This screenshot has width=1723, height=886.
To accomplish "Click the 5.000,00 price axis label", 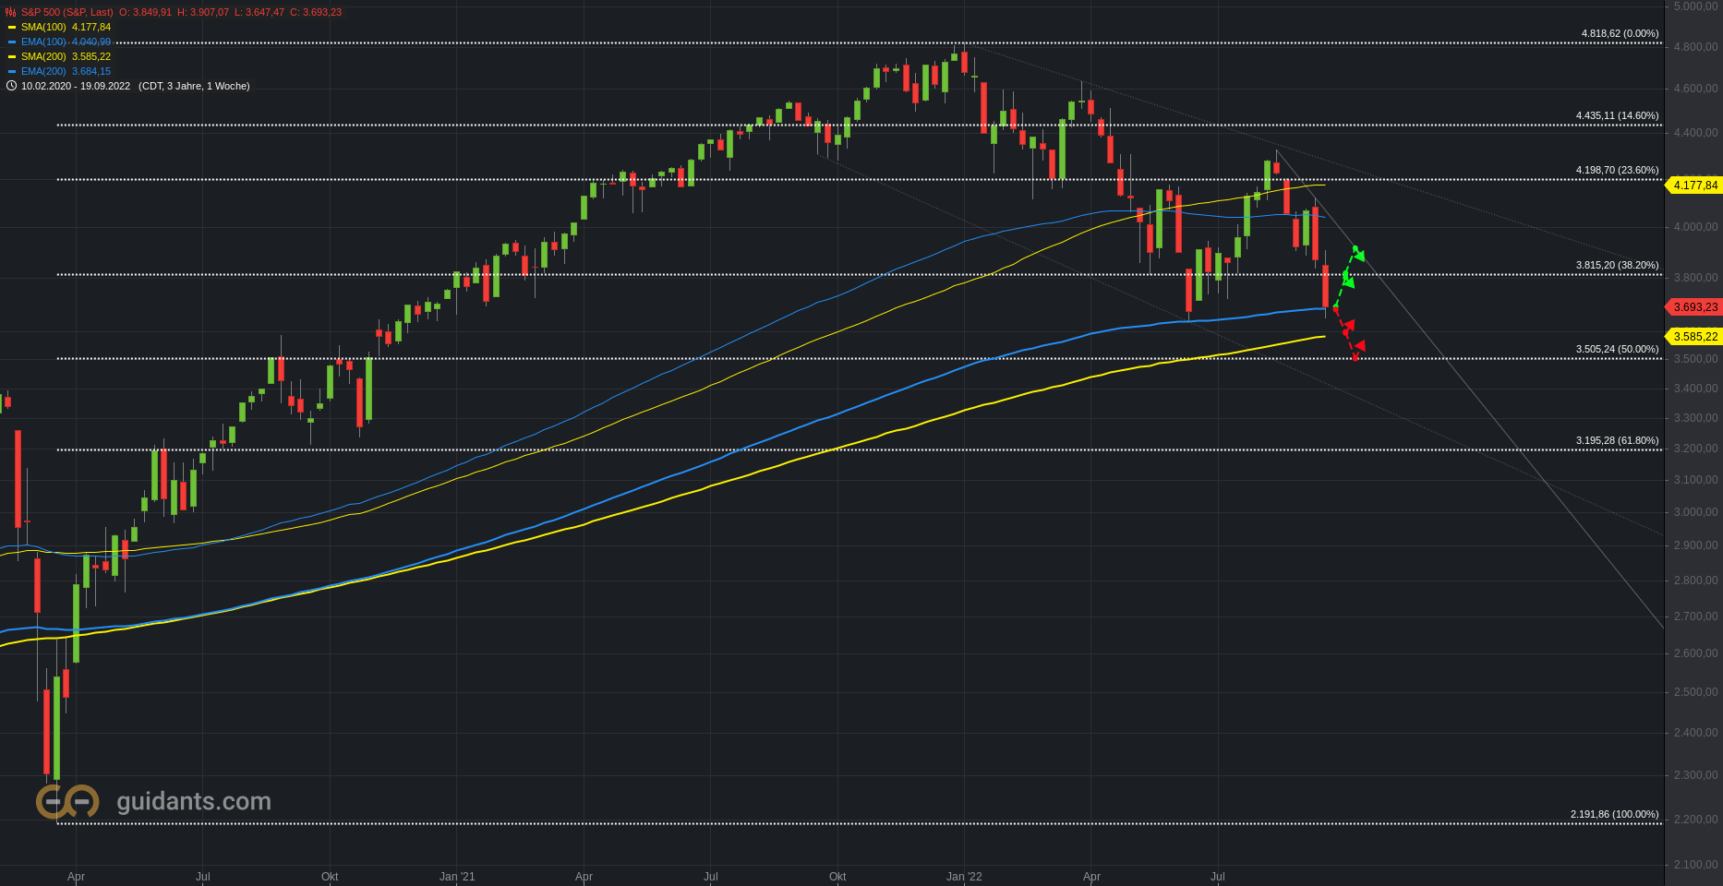I will click(1695, 6).
